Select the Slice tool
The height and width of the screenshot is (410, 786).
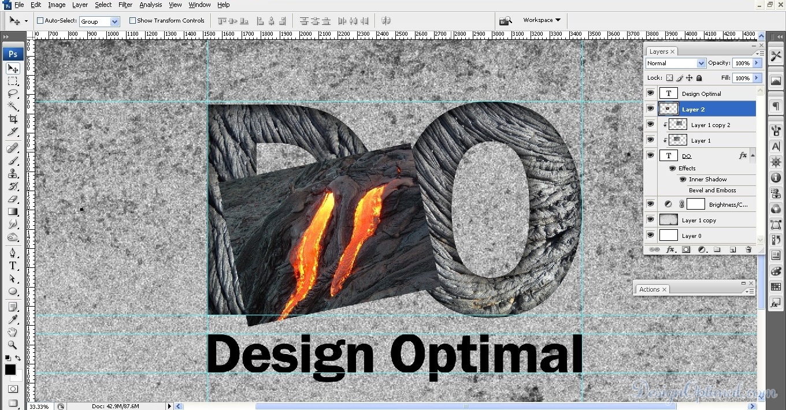tap(13, 132)
